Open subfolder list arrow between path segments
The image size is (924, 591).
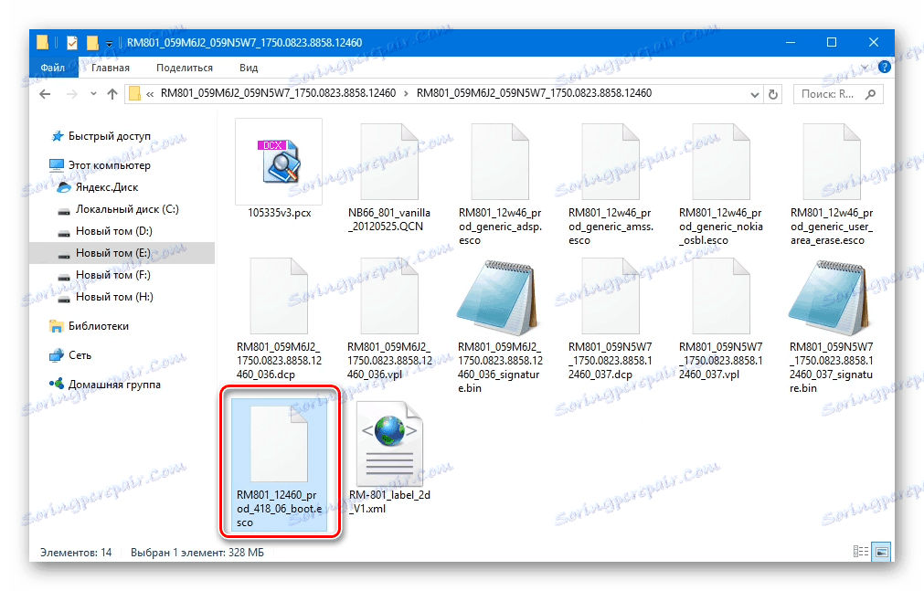pos(406,93)
